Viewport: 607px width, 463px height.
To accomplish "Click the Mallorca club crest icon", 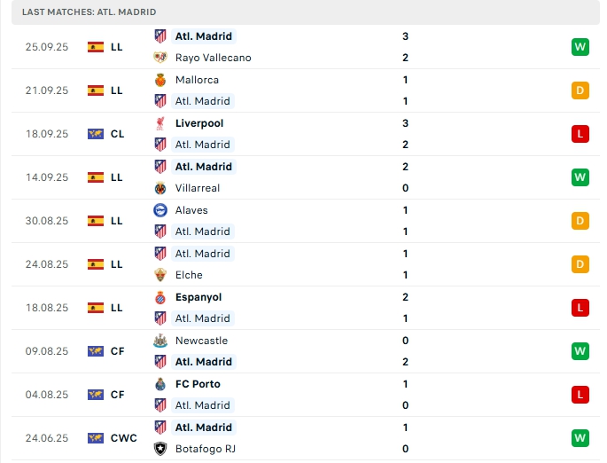I will coord(160,80).
